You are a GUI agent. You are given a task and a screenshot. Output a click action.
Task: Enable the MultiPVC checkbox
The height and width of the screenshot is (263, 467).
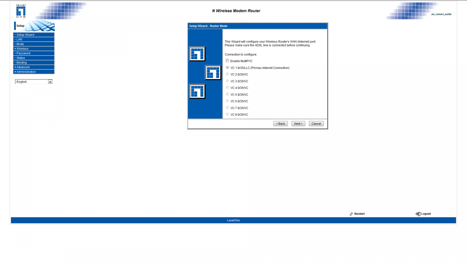tap(227, 61)
